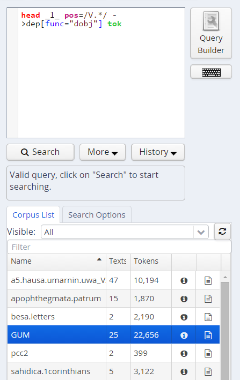Sort corpora by Texts column
This screenshot has height=380, width=240.
[118, 261]
